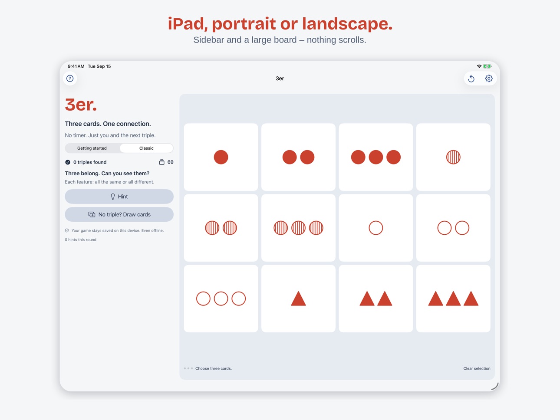Select card with one outlined circle
The height and width of the screenshot is (420, 560).
point(376,228)
